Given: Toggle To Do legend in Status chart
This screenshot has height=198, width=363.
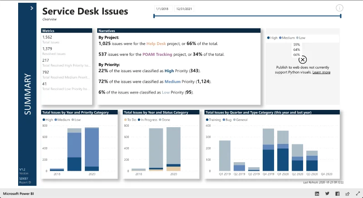Looking at the screenshot, I should coord(130,120).
